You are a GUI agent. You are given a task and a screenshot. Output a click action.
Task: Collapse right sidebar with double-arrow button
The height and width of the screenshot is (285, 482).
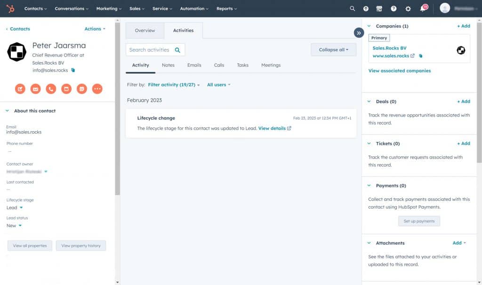359,33
